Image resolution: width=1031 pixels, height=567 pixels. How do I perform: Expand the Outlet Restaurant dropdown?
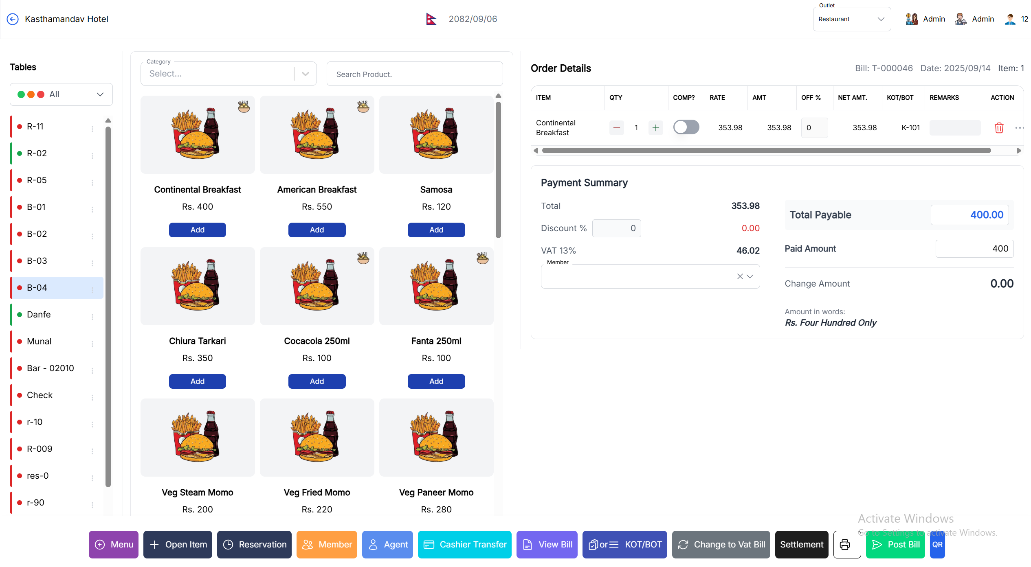pos(852,19)
